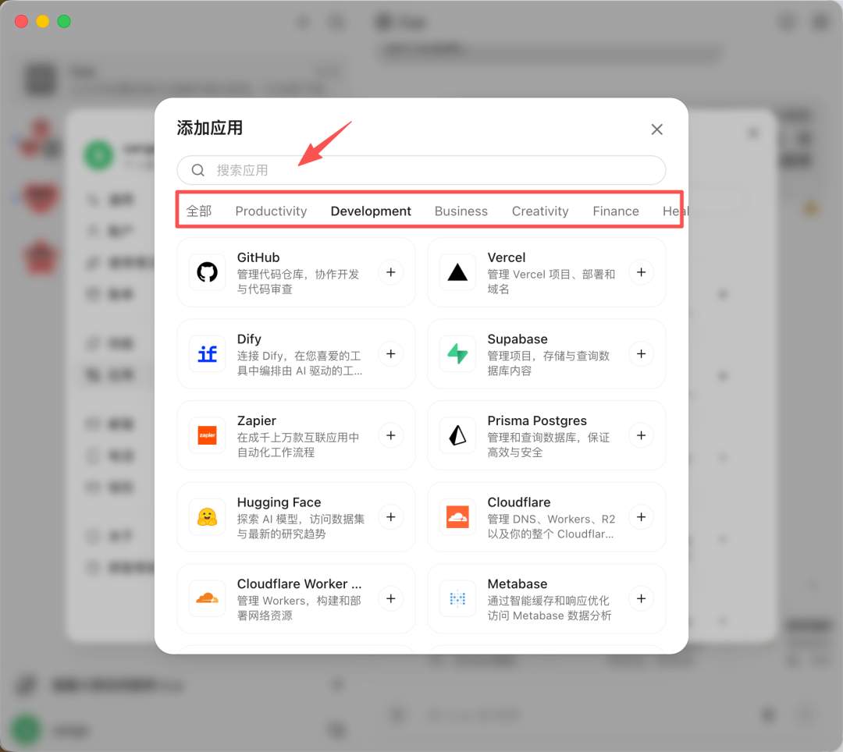Viewport: 843px width, 752px height.
Task: Add the Dify app with plus button
Action: tap(391, 354)
